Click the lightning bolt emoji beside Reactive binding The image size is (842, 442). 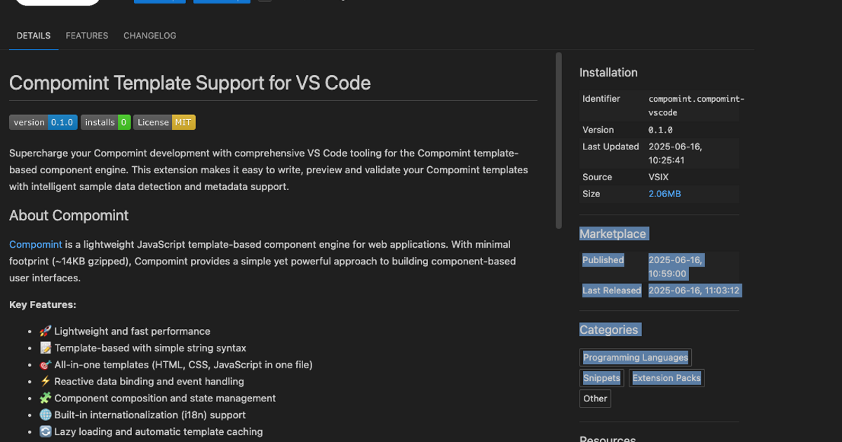pos(46,382)
